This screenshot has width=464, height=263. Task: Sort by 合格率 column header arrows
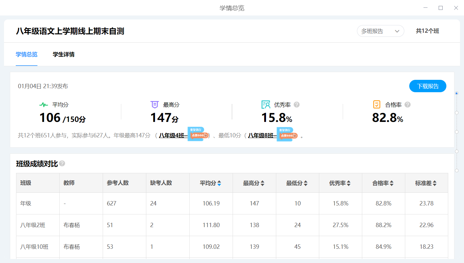click(x=392, y=183)
